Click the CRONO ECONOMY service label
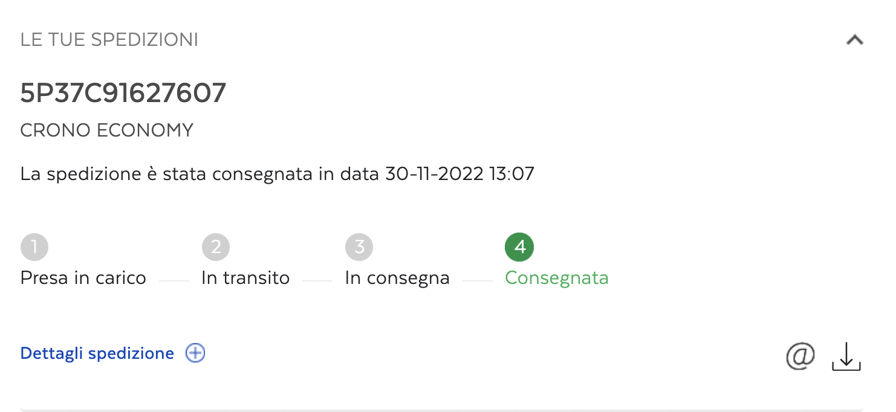Image resolution: width=896 pixels, height=412 pixels. tap(107, 130)
